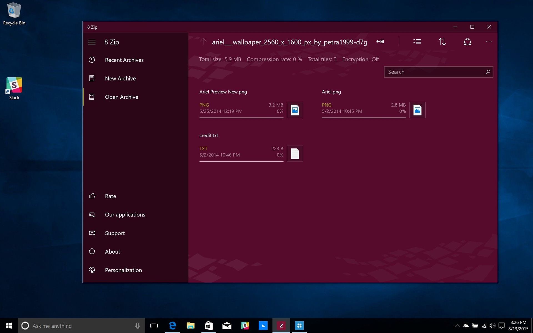Choose Our applications from the sidebar menu
This screenshot has height=333, width=533.
point(125,215)
